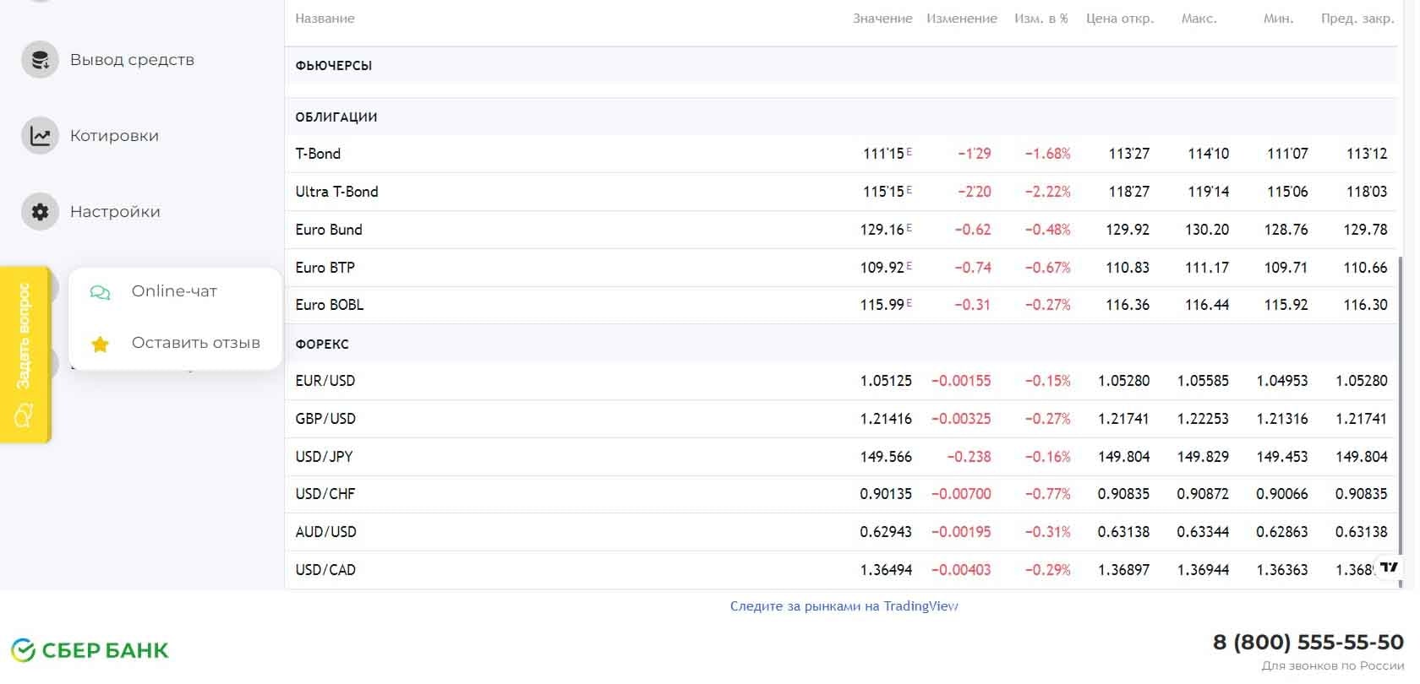Select the USD/JPY row
Screen dimensions: 1420x684
(x=840, y=457)
